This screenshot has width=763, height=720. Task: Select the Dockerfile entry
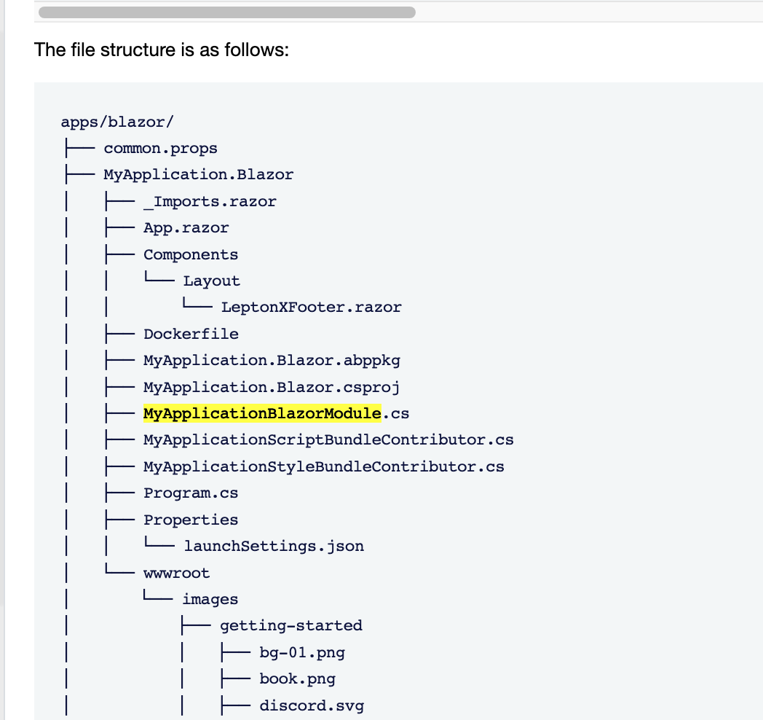[191, 334]
